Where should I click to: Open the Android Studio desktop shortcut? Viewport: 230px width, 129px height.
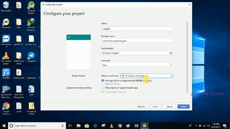pos(31,8)
